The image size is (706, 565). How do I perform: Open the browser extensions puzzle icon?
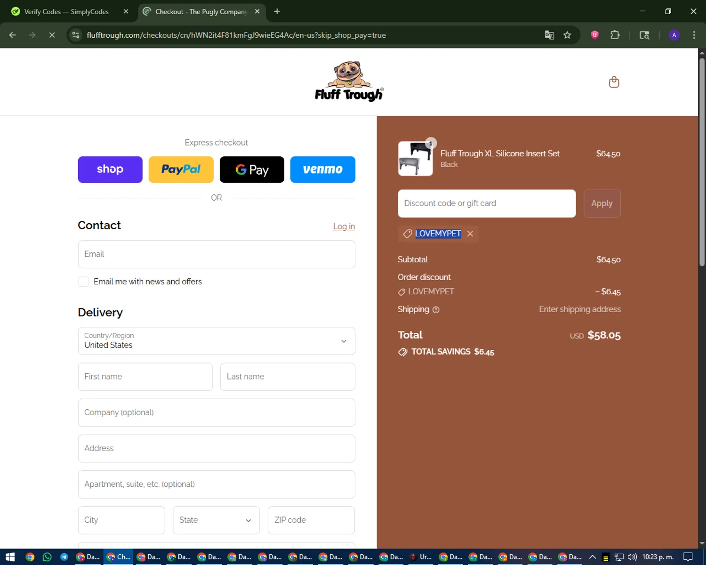point(615,35)
